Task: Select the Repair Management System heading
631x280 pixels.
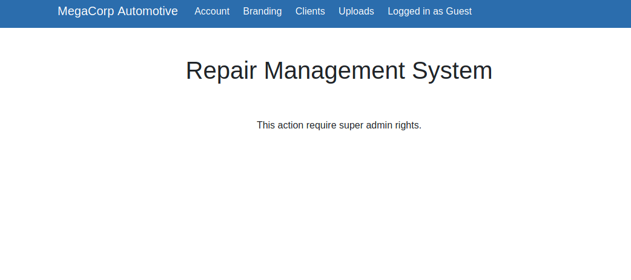Action: tap(339, 70)
